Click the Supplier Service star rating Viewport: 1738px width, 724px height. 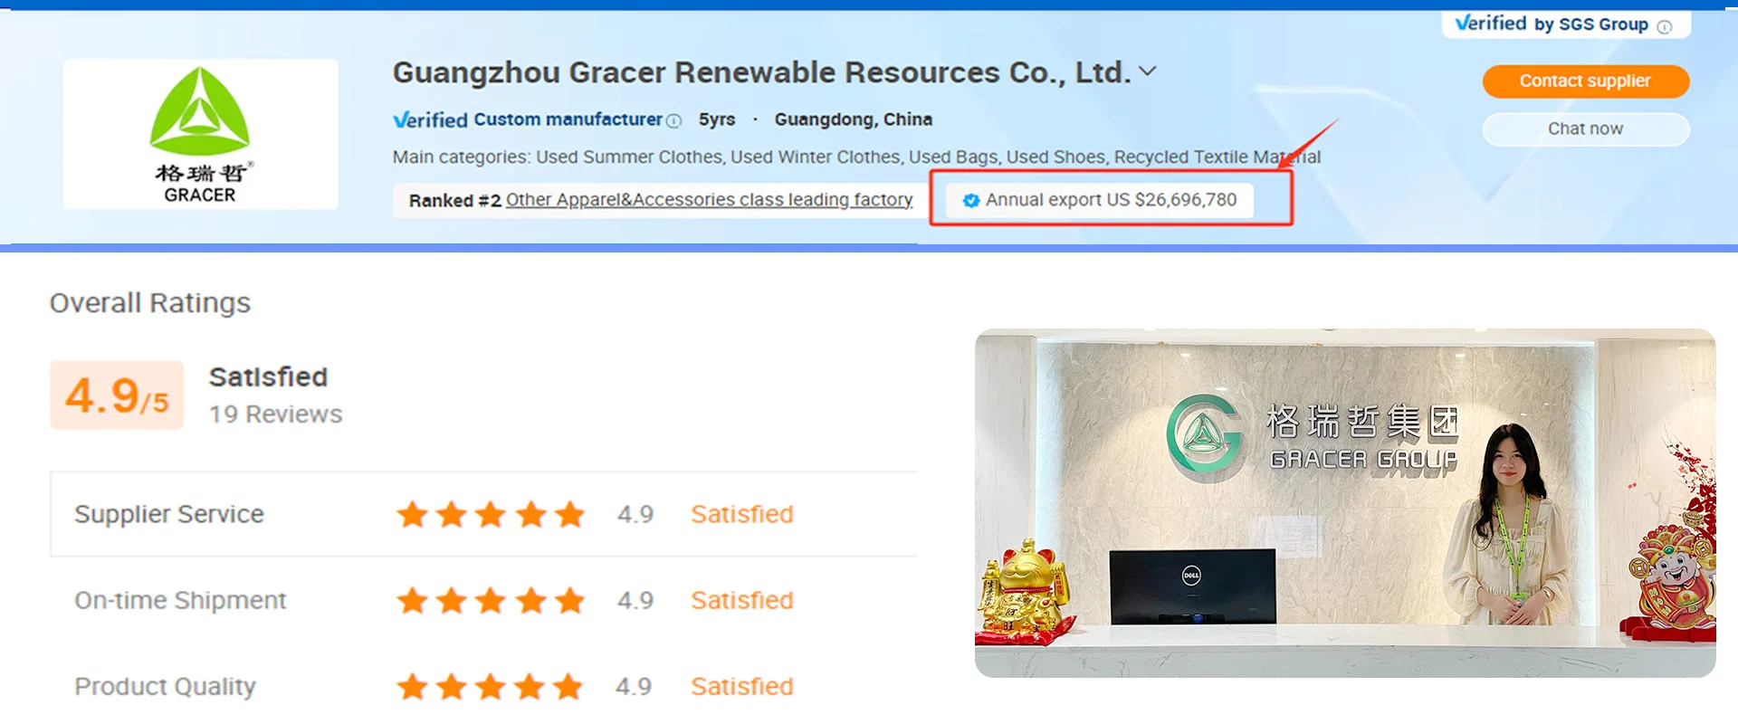pos(491,514)
